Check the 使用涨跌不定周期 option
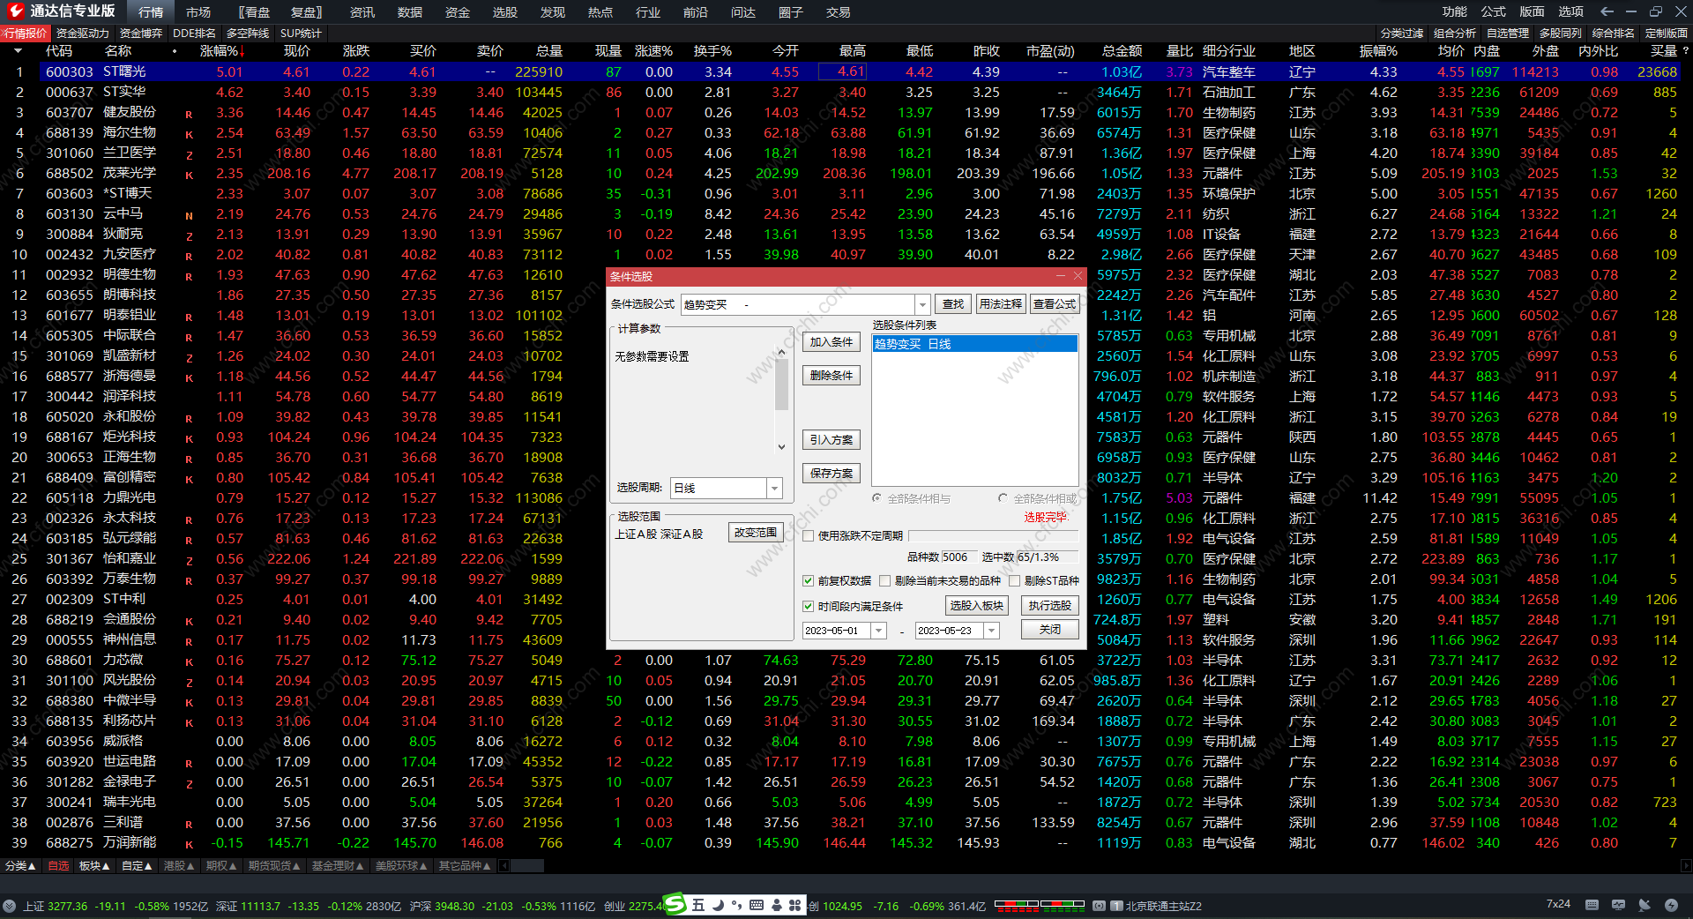The image size is (1693, 919). coord(808,535)
